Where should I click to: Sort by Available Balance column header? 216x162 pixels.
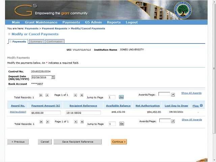[x=118, y=106]
